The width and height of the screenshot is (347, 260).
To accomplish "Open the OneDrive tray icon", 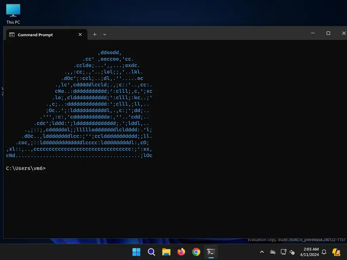I will (273, 252).
